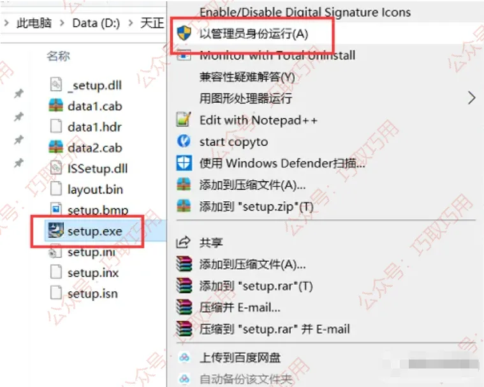Click the WinRAR icon beside setup.rar
484x387 pixels.
coord(184,285)
